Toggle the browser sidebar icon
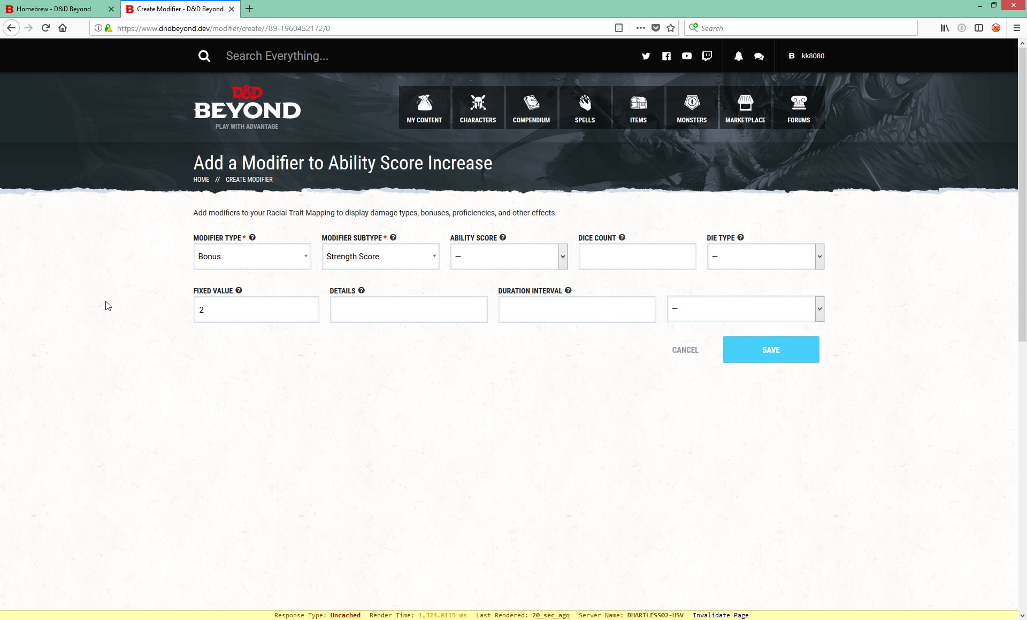The image size is (1027, 620). coord(979,28)
